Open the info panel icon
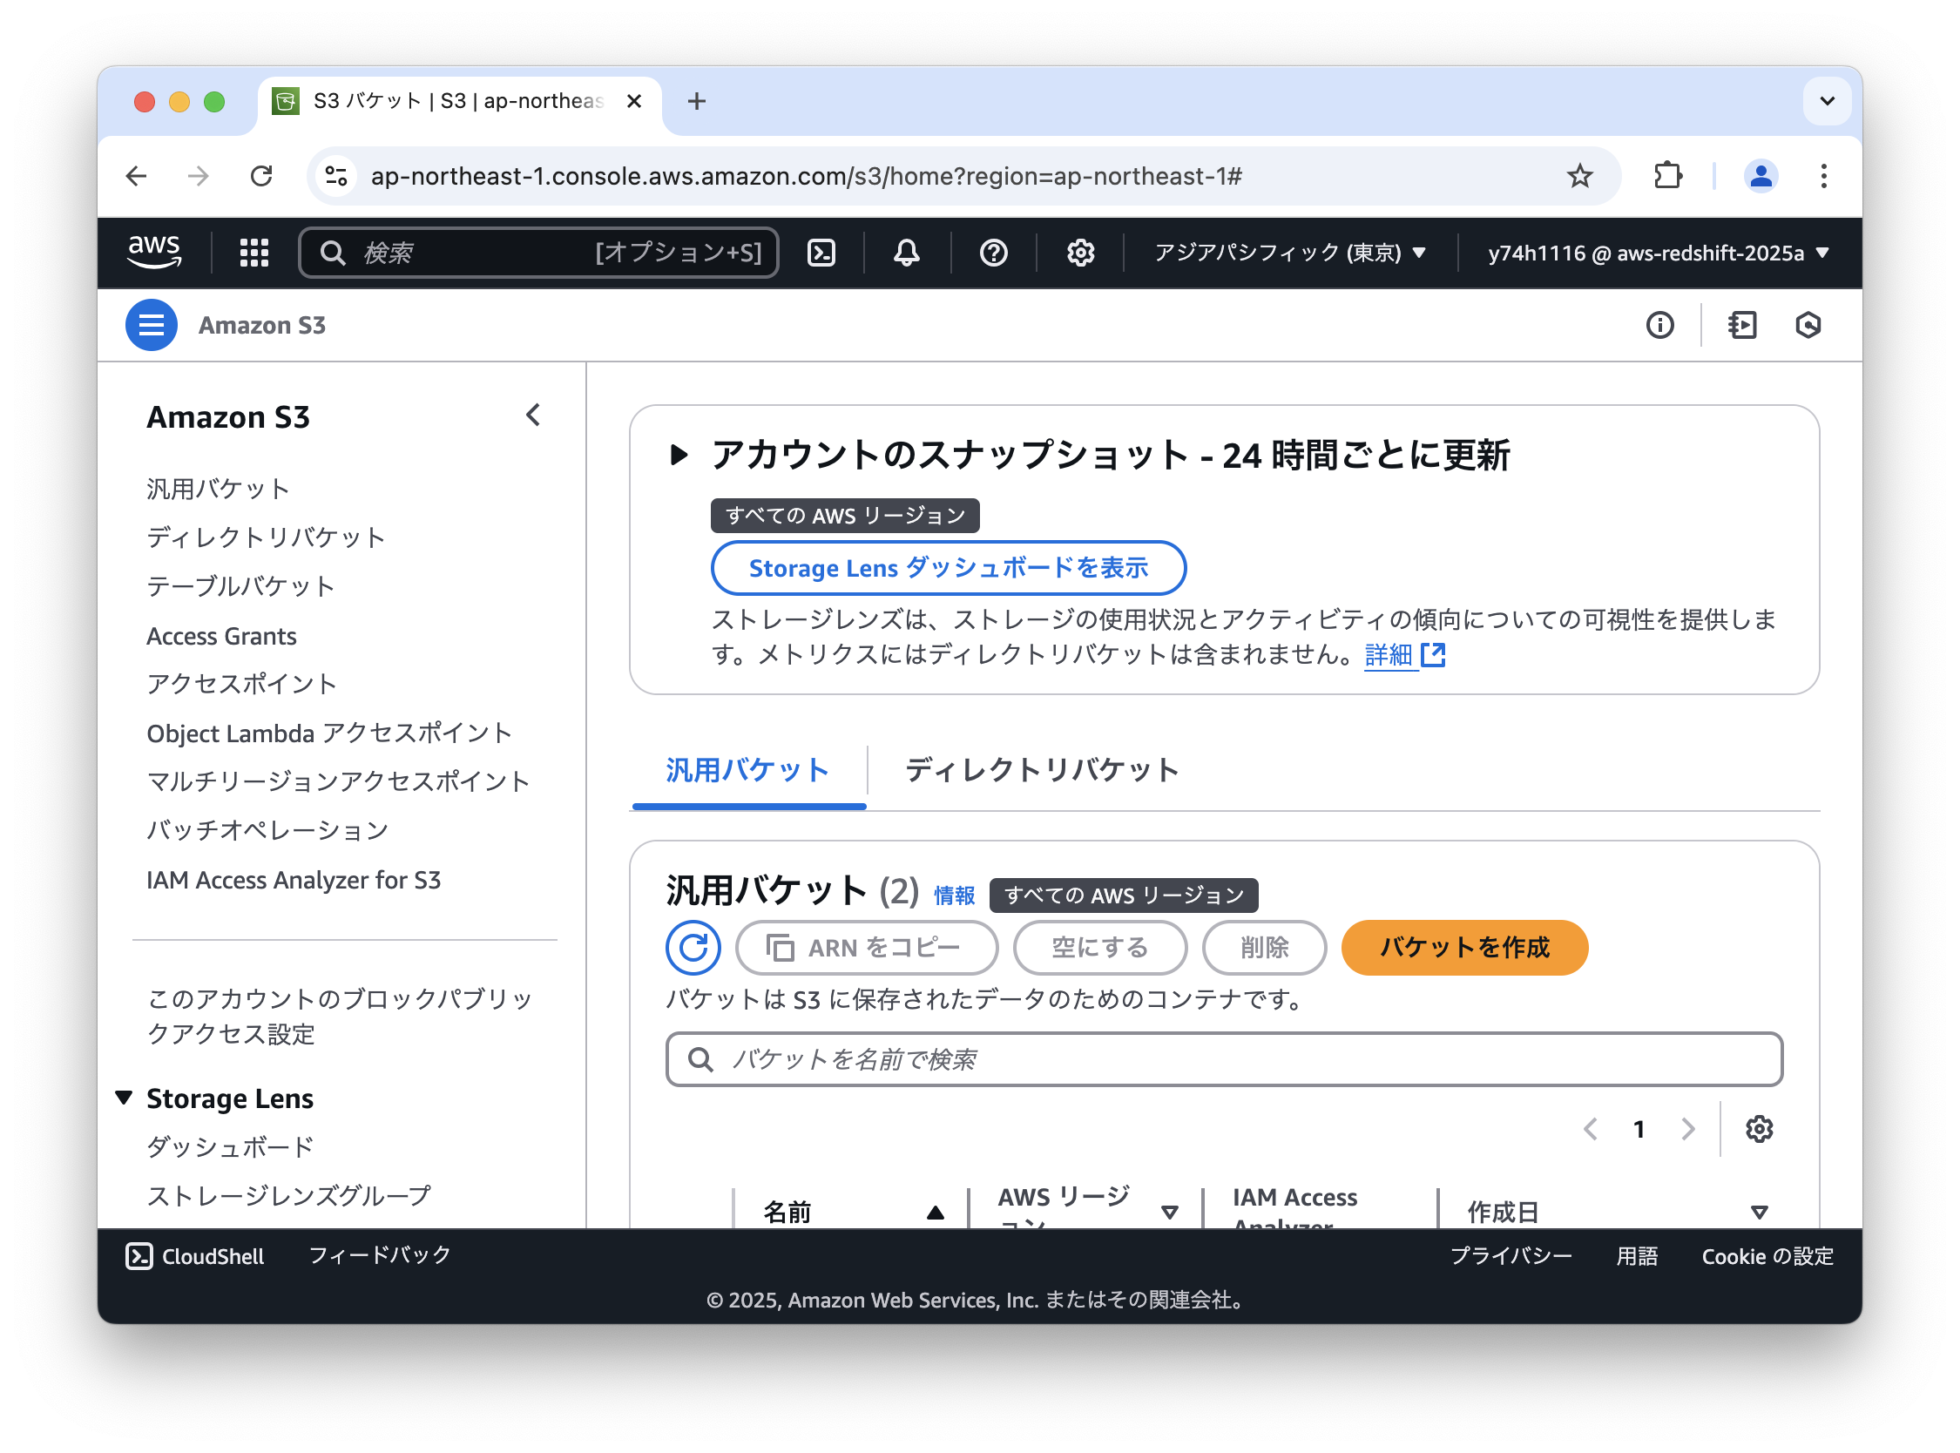 [x=1659, y=326]
